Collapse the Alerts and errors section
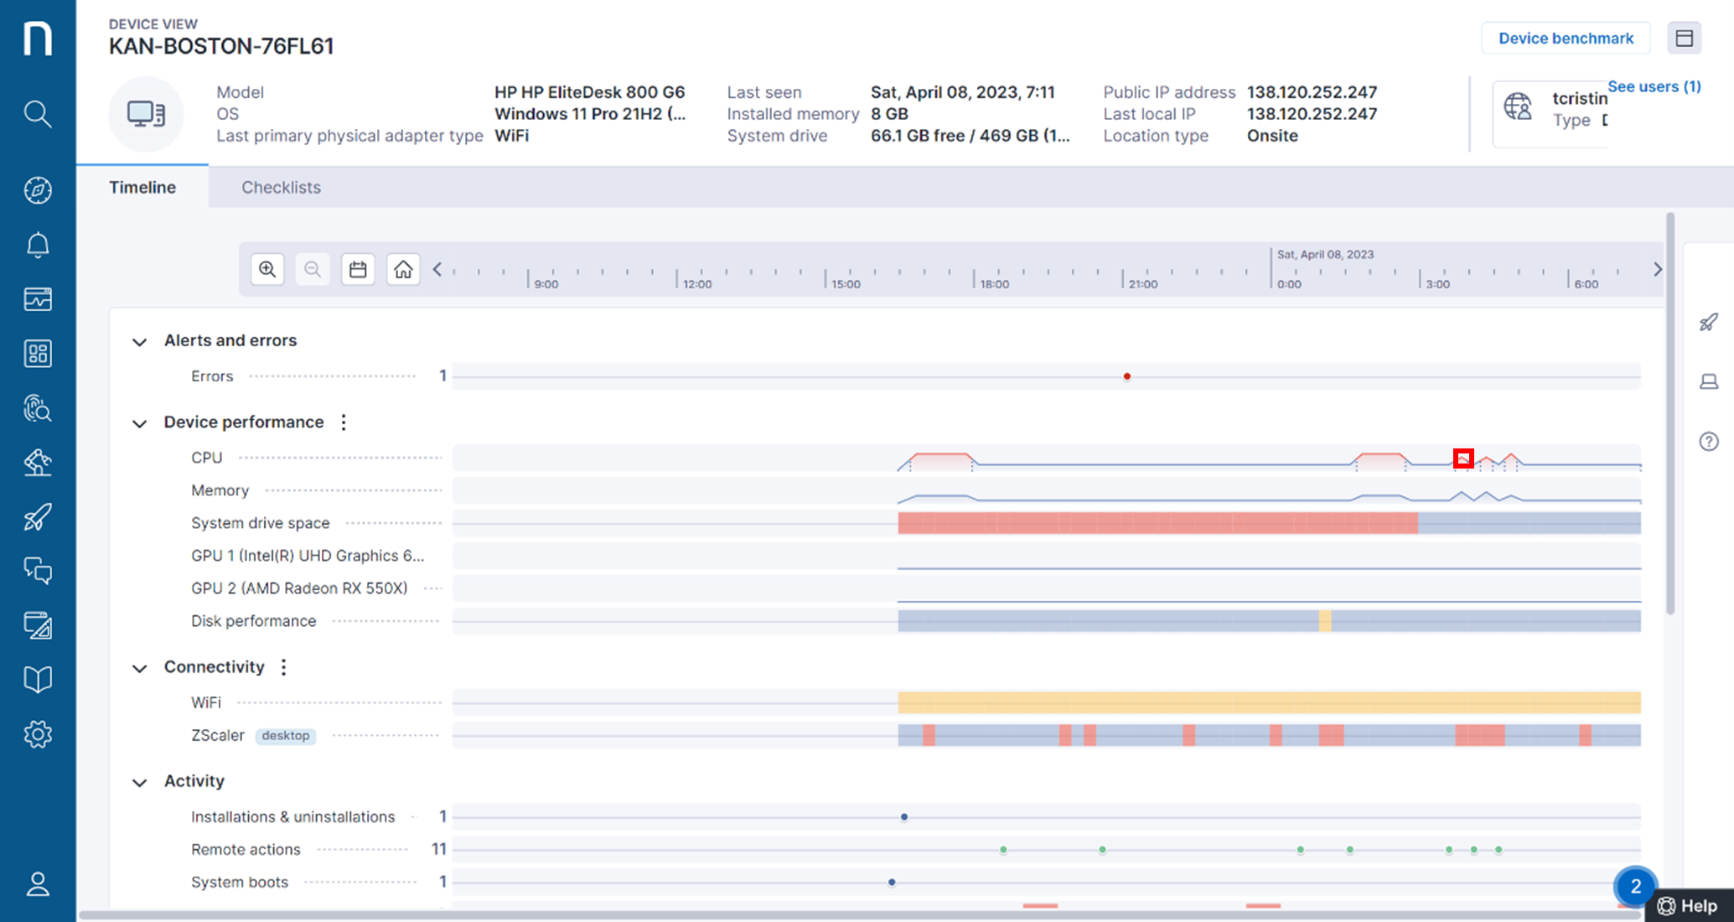 (140, 341)
